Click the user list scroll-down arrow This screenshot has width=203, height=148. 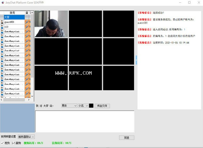pyautogui.click(x=32, y=96)
